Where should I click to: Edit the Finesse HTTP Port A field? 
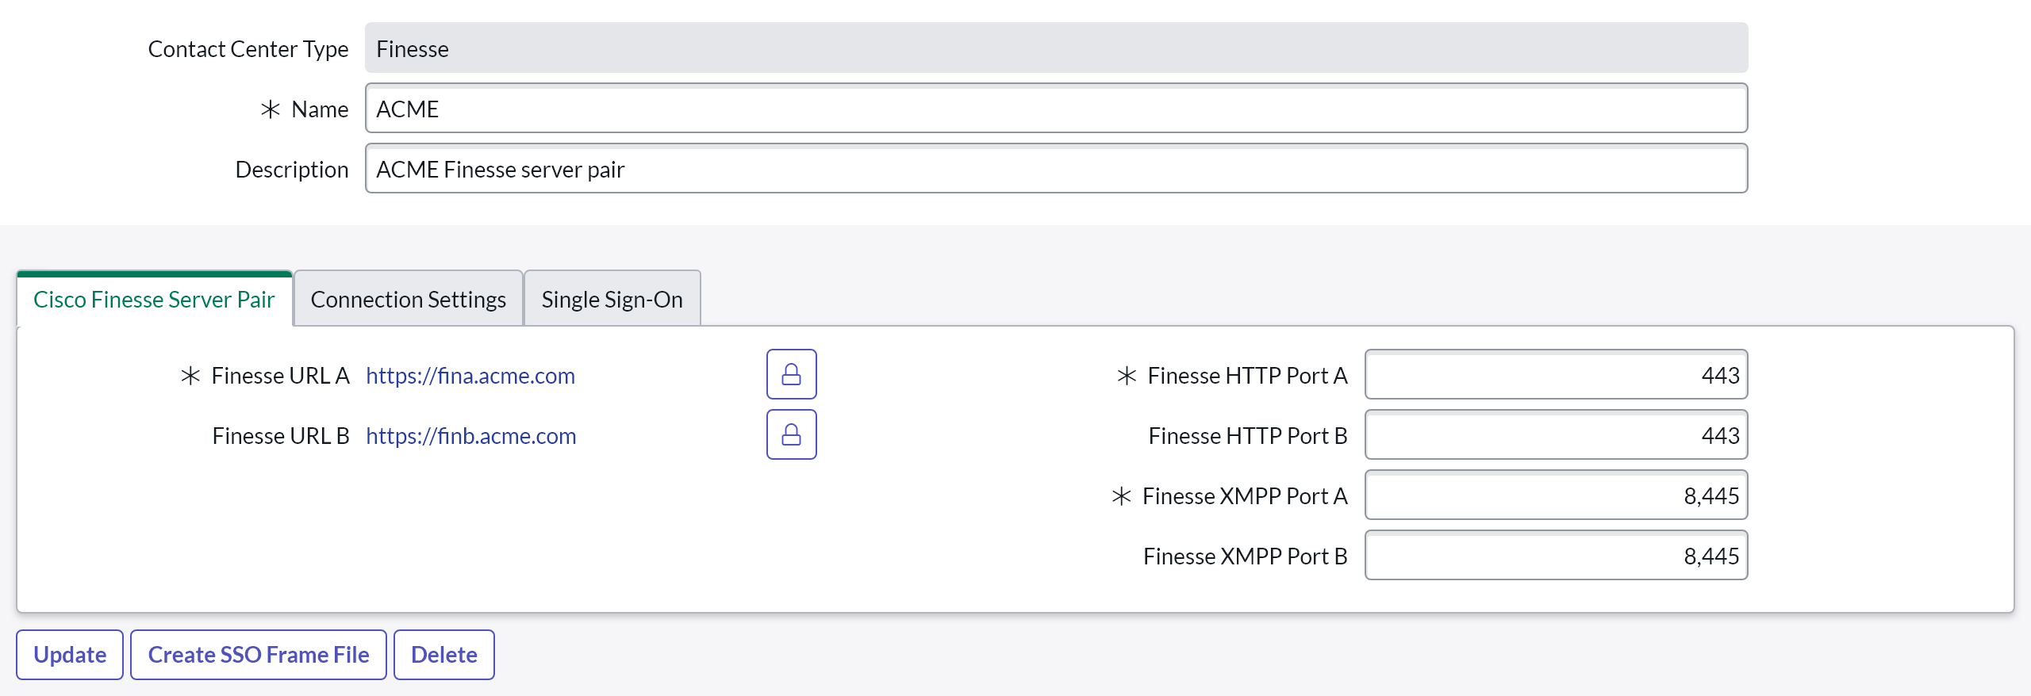coord(1555,375)
